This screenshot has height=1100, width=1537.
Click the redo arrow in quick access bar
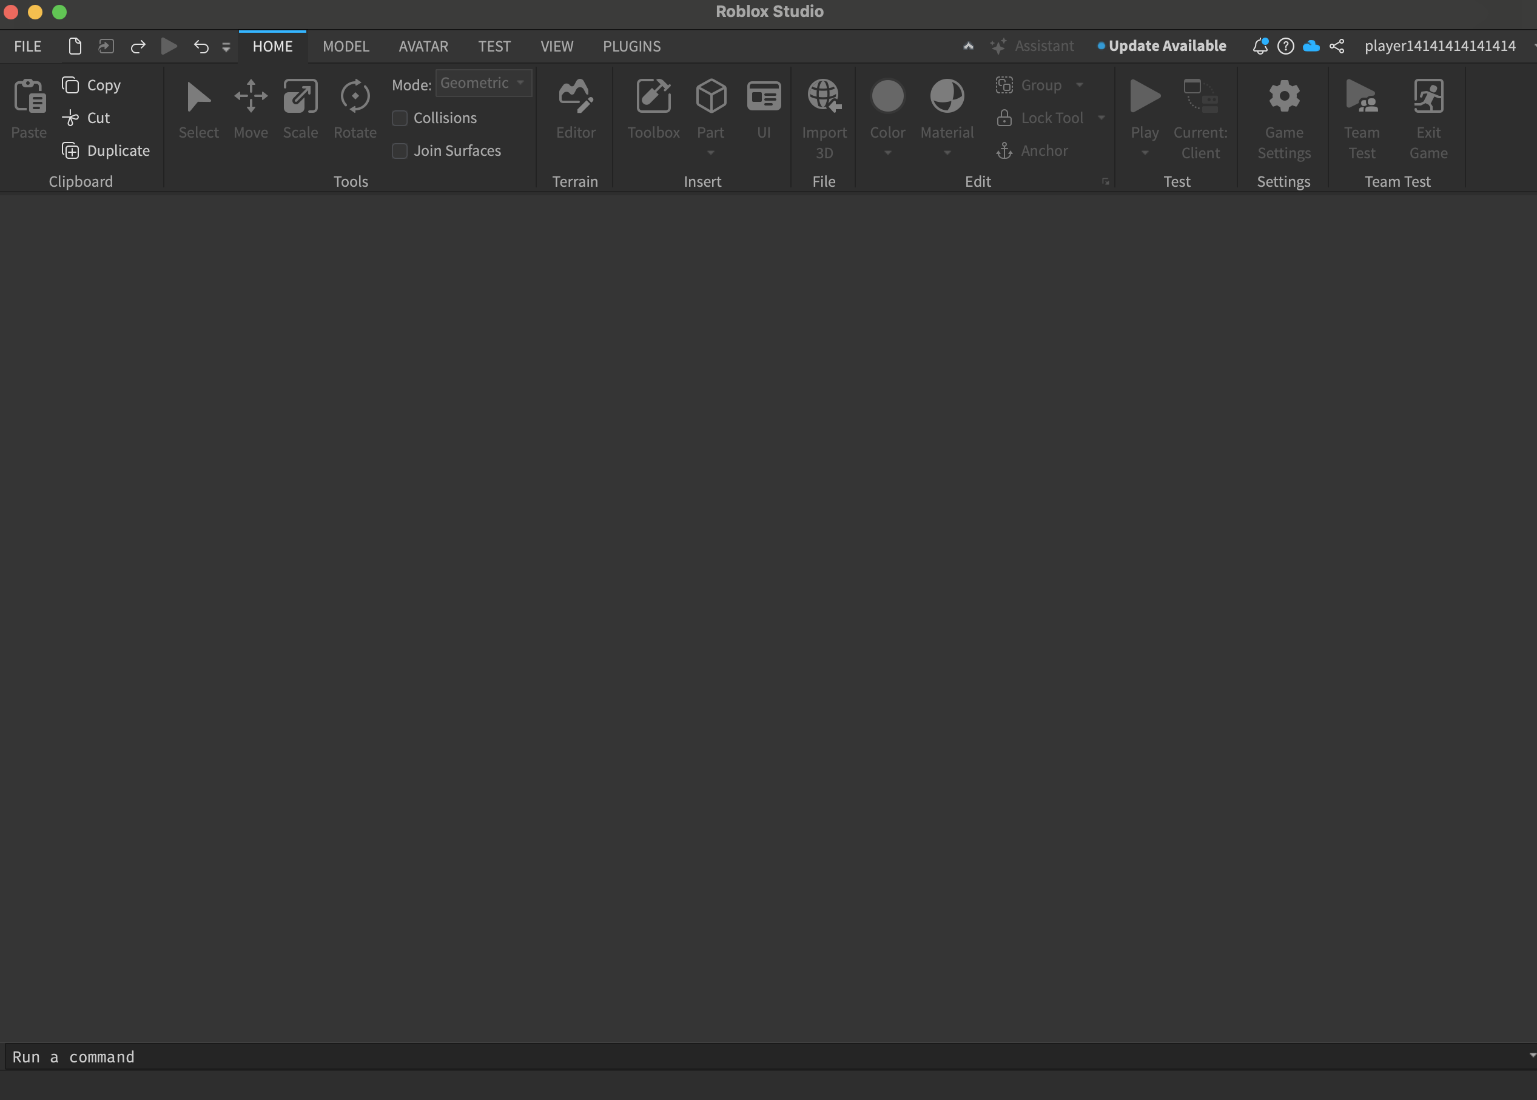pyautogui.click(x=138, y=46)
